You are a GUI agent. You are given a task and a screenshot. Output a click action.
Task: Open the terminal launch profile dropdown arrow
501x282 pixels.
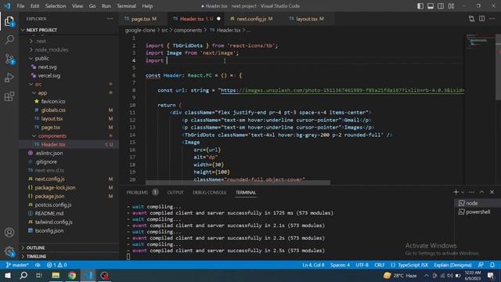tap(463, 192)
